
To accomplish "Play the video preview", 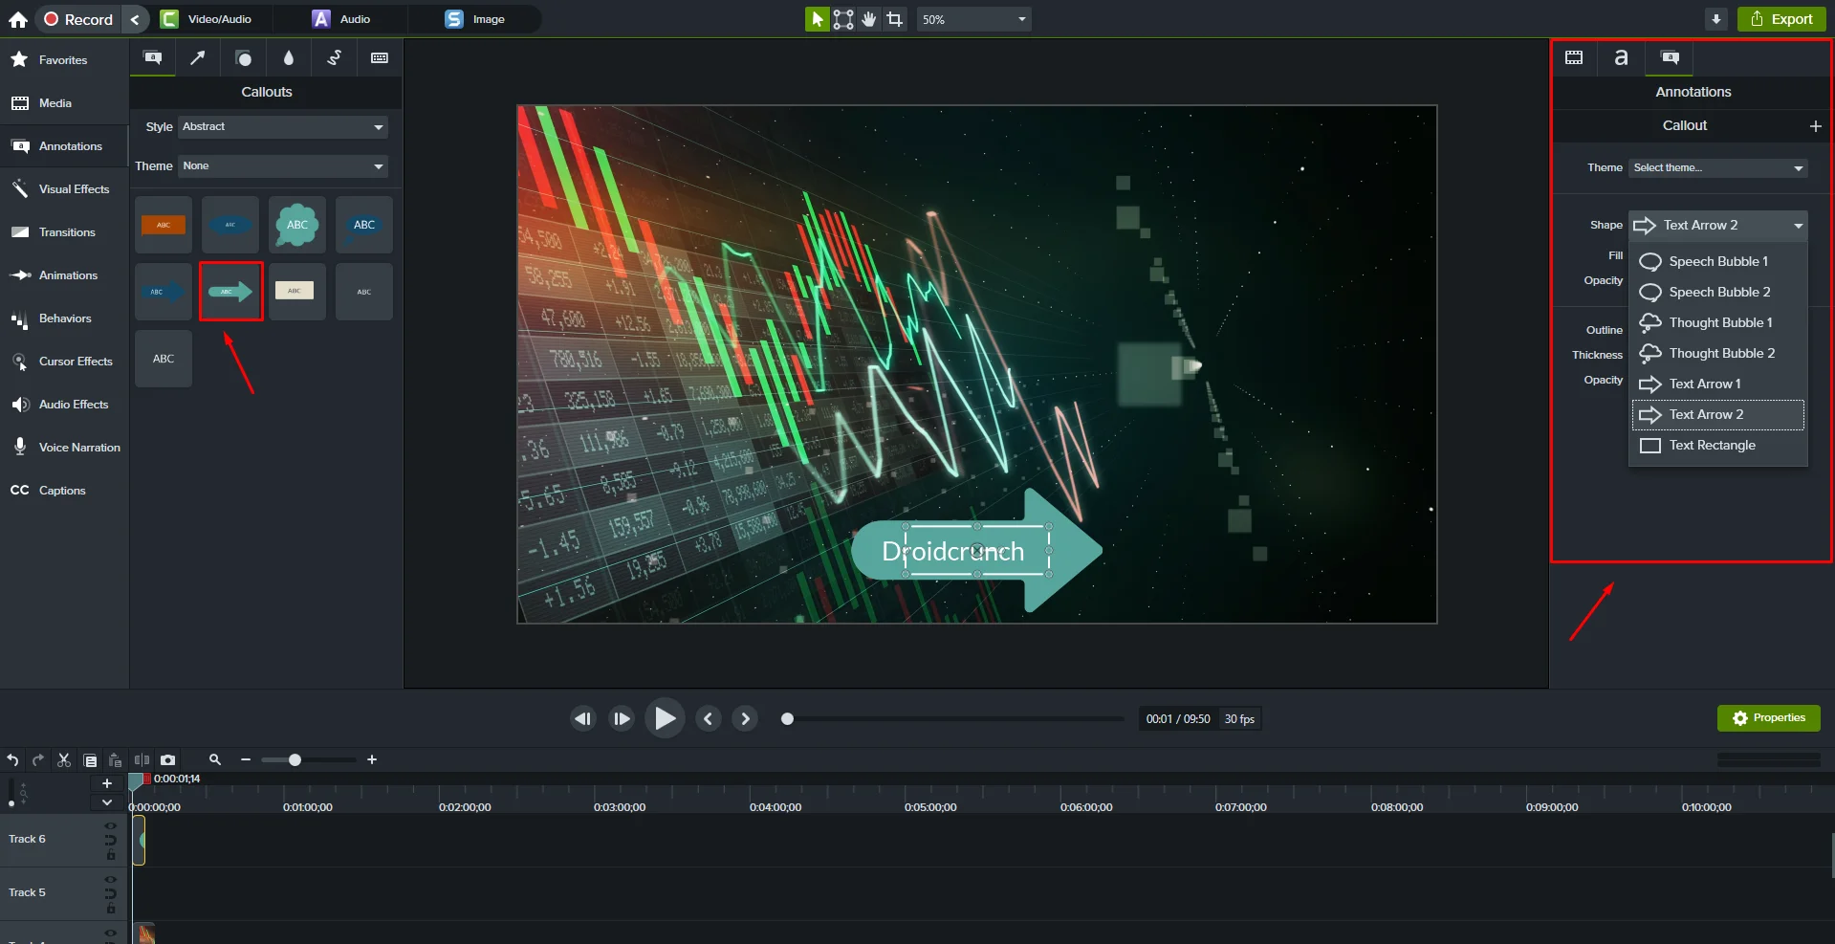I will pos(665,718).
